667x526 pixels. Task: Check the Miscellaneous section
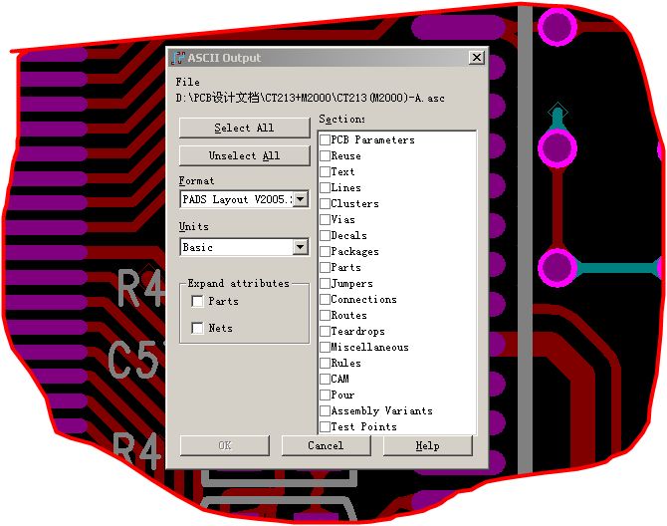pyautogui.click(x=325, y=348)
